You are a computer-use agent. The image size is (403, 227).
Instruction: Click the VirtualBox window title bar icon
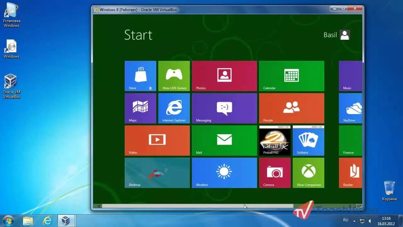(96, 10)
